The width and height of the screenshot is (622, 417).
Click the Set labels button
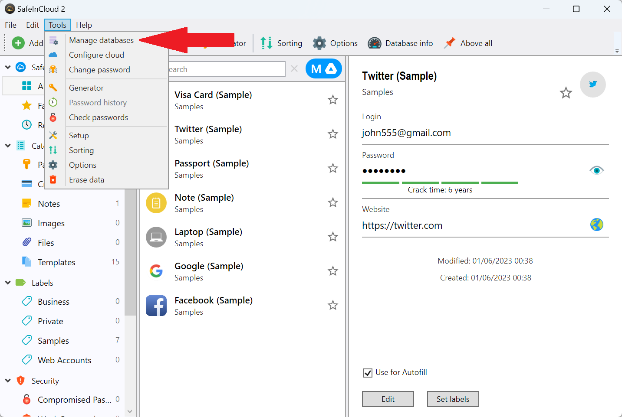coord(453,399)
